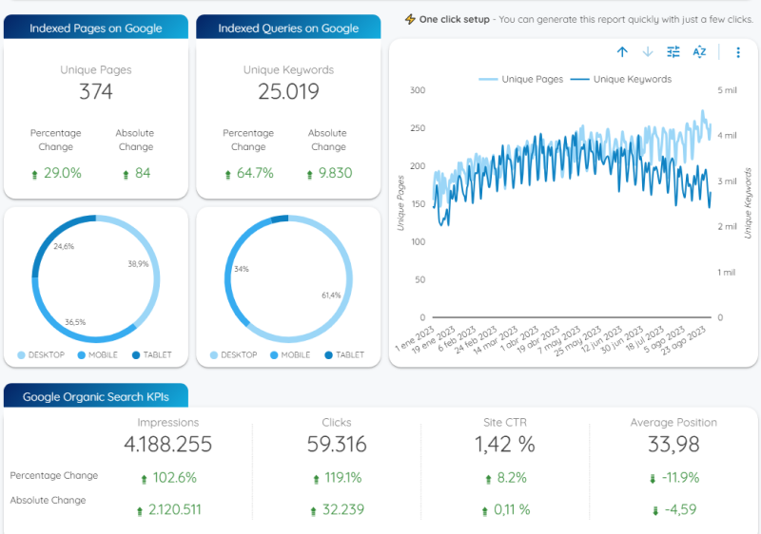Click the 23 ago 2023 axis label
The image size is (761, 534).
(684, 340)
